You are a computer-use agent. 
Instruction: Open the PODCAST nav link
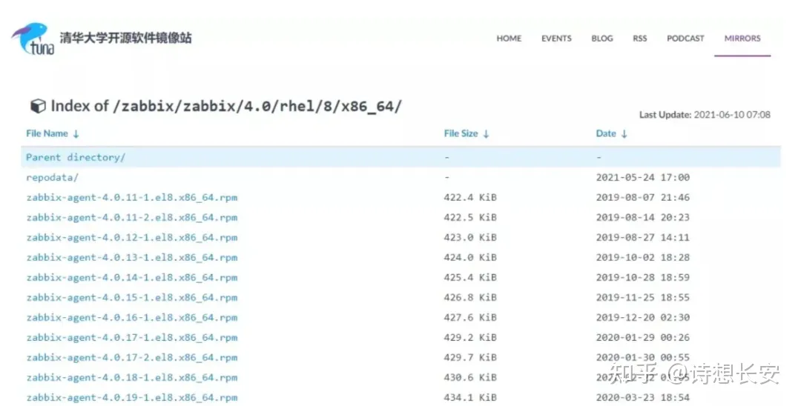(x=685, y=39)
